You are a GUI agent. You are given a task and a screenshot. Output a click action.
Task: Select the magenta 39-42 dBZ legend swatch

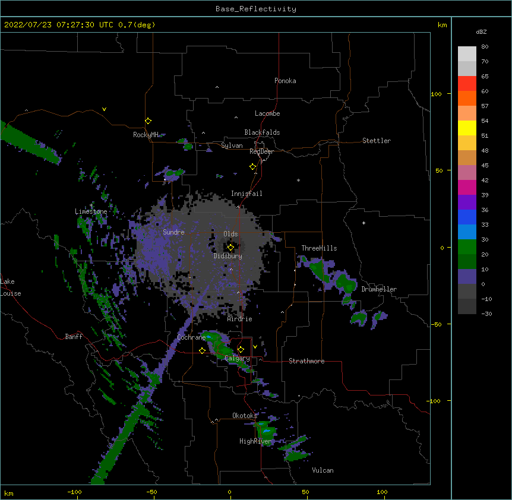pos(467,187)
